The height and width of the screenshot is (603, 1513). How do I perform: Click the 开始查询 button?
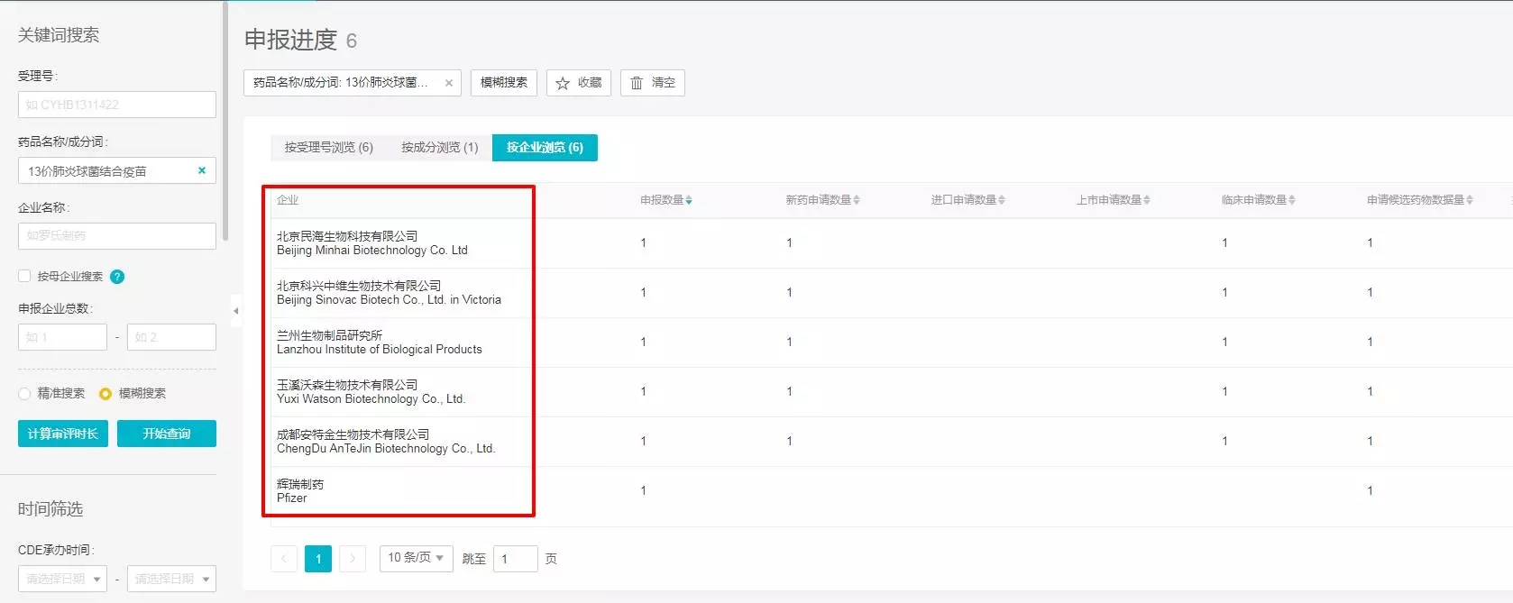pyautogui.click(x=167, y=434)
